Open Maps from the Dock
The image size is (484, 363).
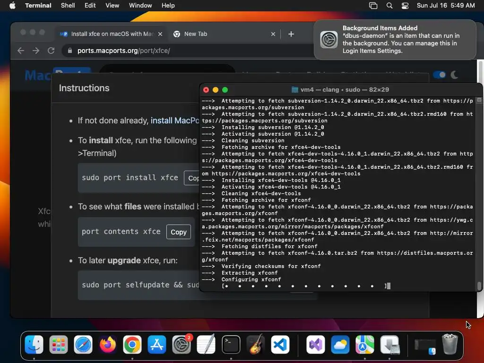364,345
